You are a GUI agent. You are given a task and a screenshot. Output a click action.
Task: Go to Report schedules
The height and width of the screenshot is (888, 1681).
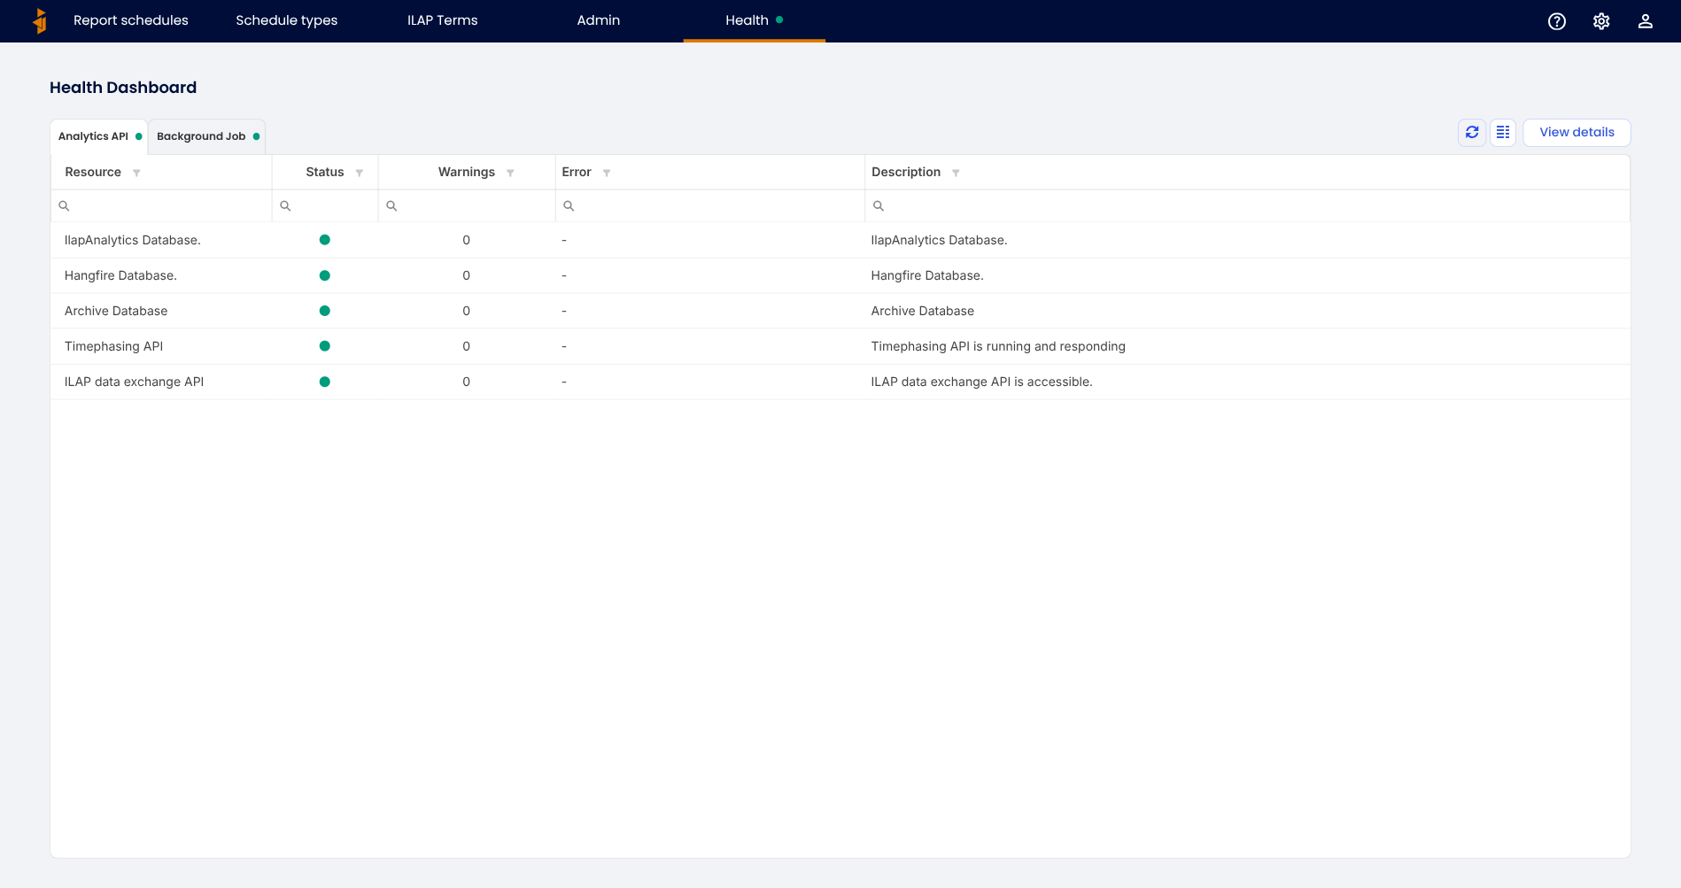point(131,20)
